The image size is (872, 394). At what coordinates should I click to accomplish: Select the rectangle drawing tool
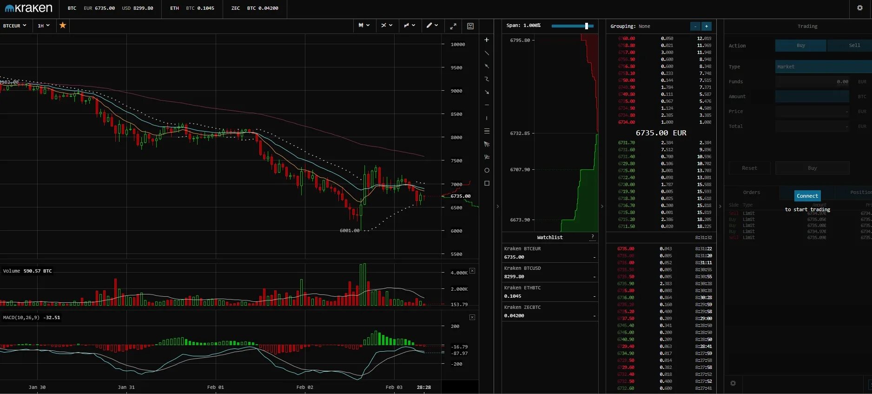tap(487, 183)
